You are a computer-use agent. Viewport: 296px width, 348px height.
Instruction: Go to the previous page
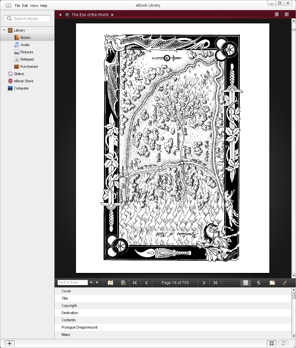click(x=146, y=283)
